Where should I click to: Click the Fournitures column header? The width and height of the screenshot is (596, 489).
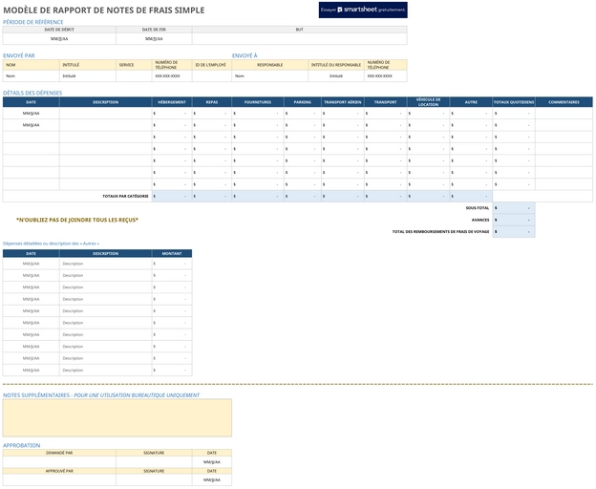(258, 102)
